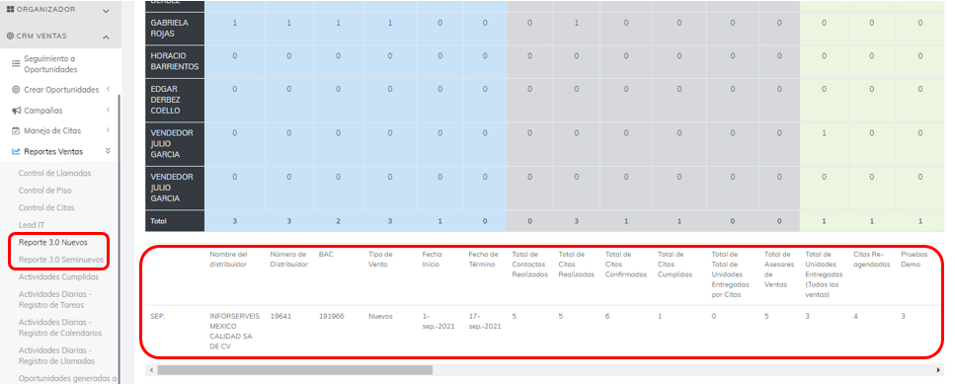The width and height of the screenshot is (955, 384).
Task: Open Control de Llamadas report
Action: point(55,174)
